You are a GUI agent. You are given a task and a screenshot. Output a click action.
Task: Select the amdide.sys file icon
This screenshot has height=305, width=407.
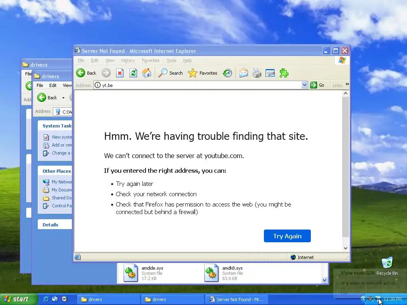[130, 273]
